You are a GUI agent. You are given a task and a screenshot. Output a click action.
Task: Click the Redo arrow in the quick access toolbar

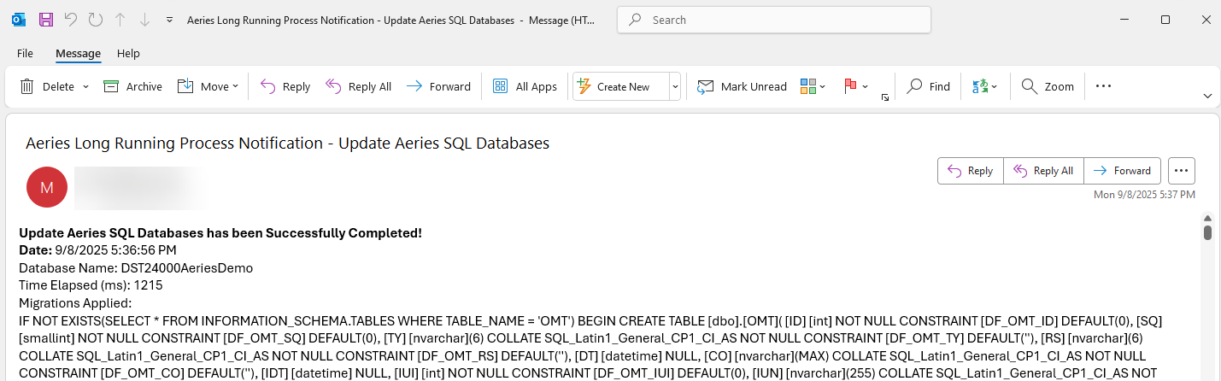point(95,19)
